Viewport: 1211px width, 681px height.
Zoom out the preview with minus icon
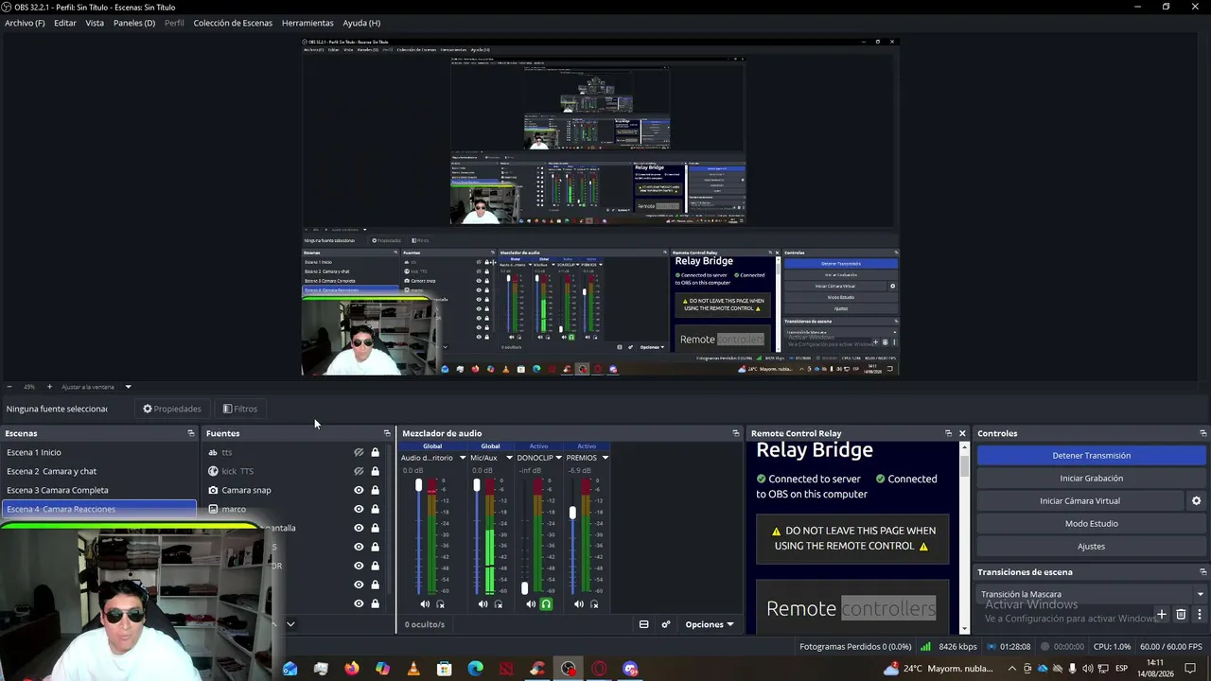click(x=9, y=387)
